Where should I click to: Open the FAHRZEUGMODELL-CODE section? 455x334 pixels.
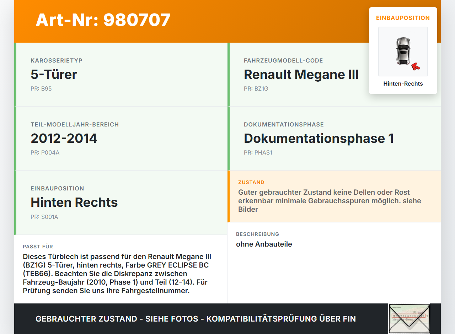[334, 75]
